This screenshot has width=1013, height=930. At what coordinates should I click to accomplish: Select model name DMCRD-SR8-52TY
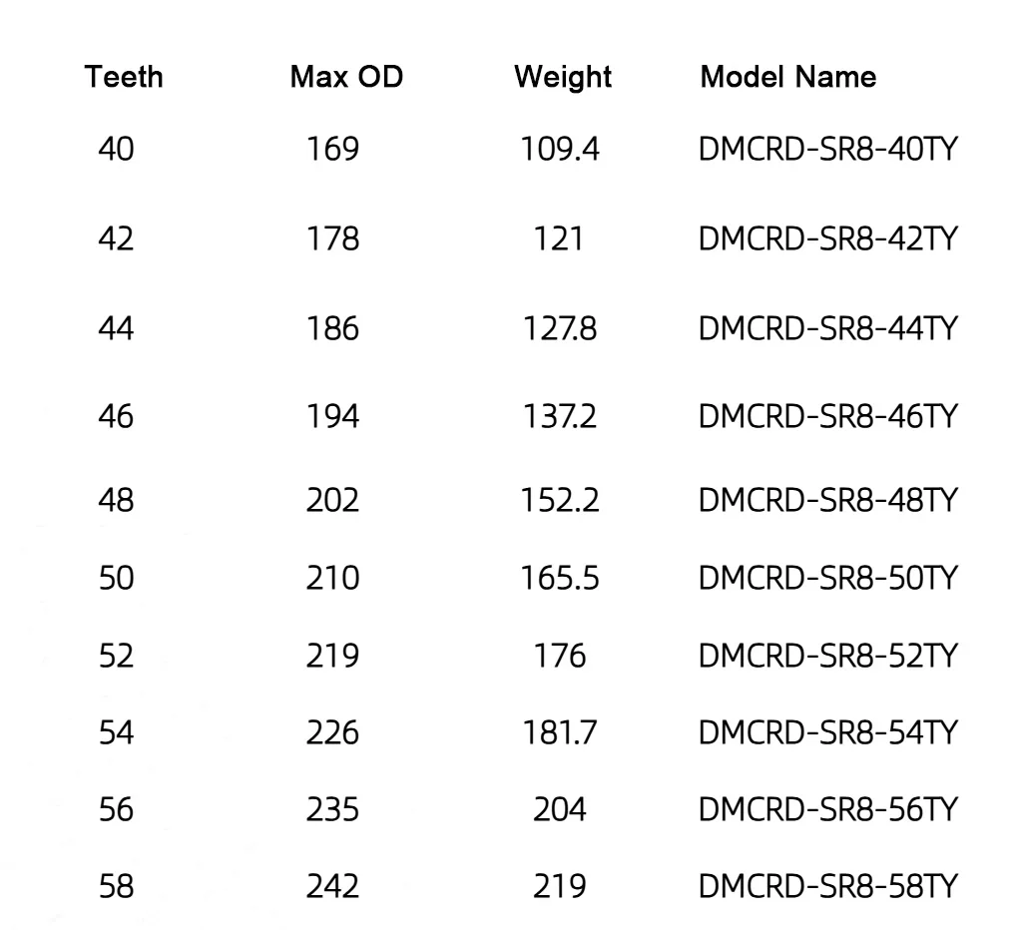click(x=827, y=657)
